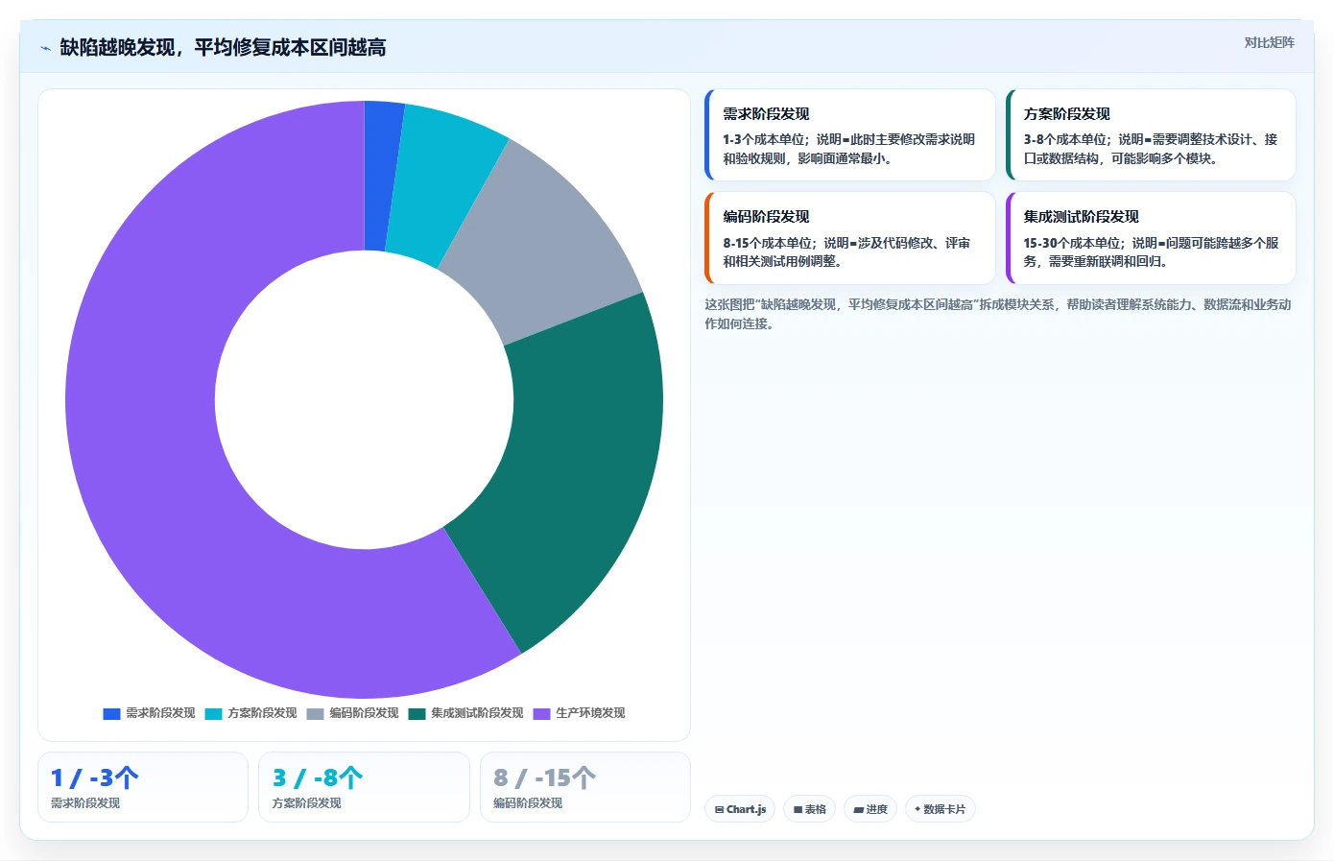Click the text 15-30个成本单位 in the last card
1334x861 pixels.
(1072, 243)
